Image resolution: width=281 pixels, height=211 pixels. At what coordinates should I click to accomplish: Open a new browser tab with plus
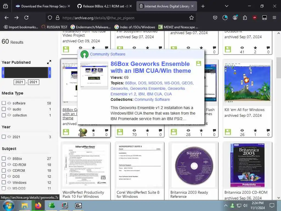pos(203,6)
